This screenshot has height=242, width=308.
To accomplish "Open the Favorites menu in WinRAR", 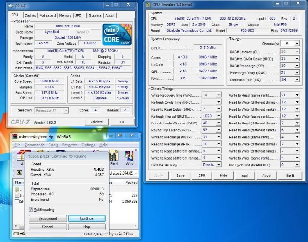I will [70, 145].
